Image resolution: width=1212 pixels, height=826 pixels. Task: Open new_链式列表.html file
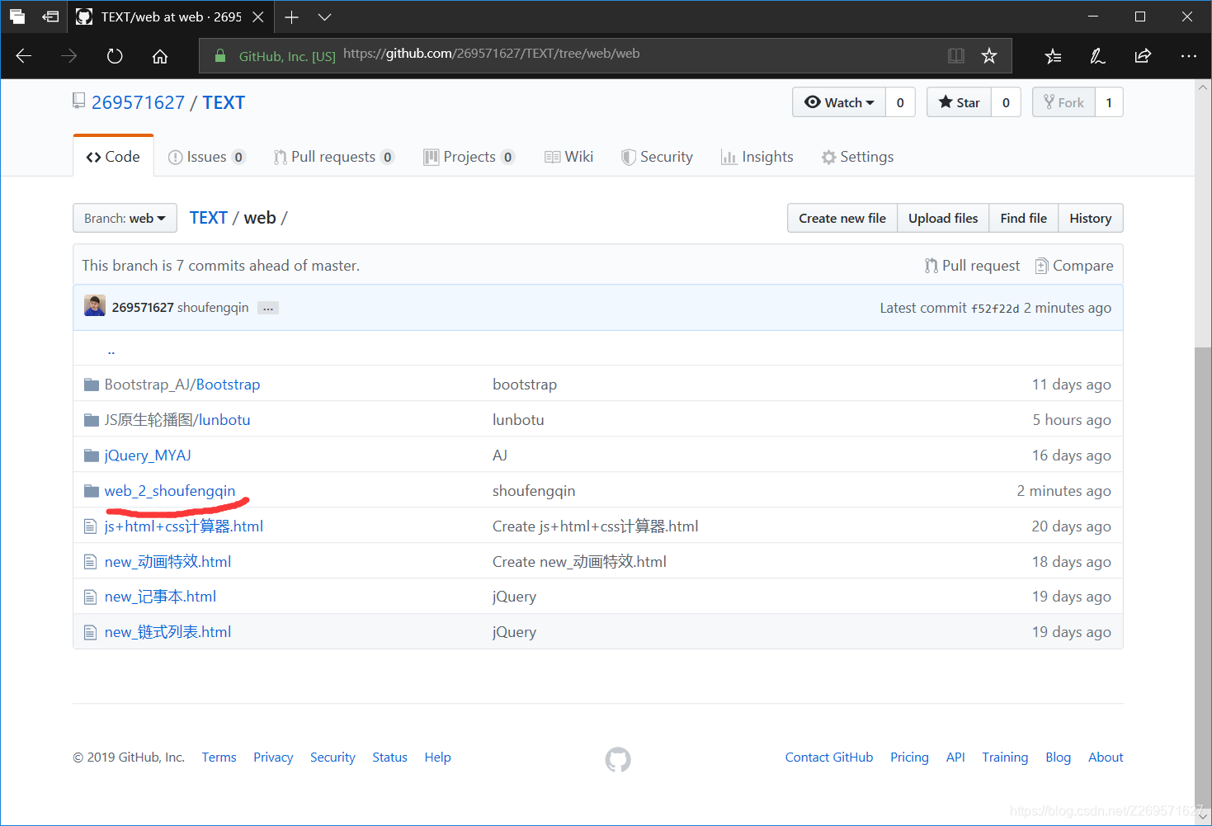click(167, 632)
